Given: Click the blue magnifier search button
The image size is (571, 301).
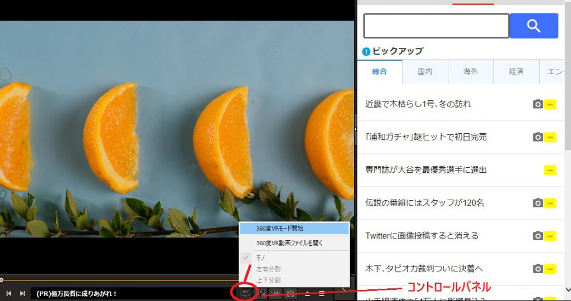Looking at the screenshot, I should [534, 26].
